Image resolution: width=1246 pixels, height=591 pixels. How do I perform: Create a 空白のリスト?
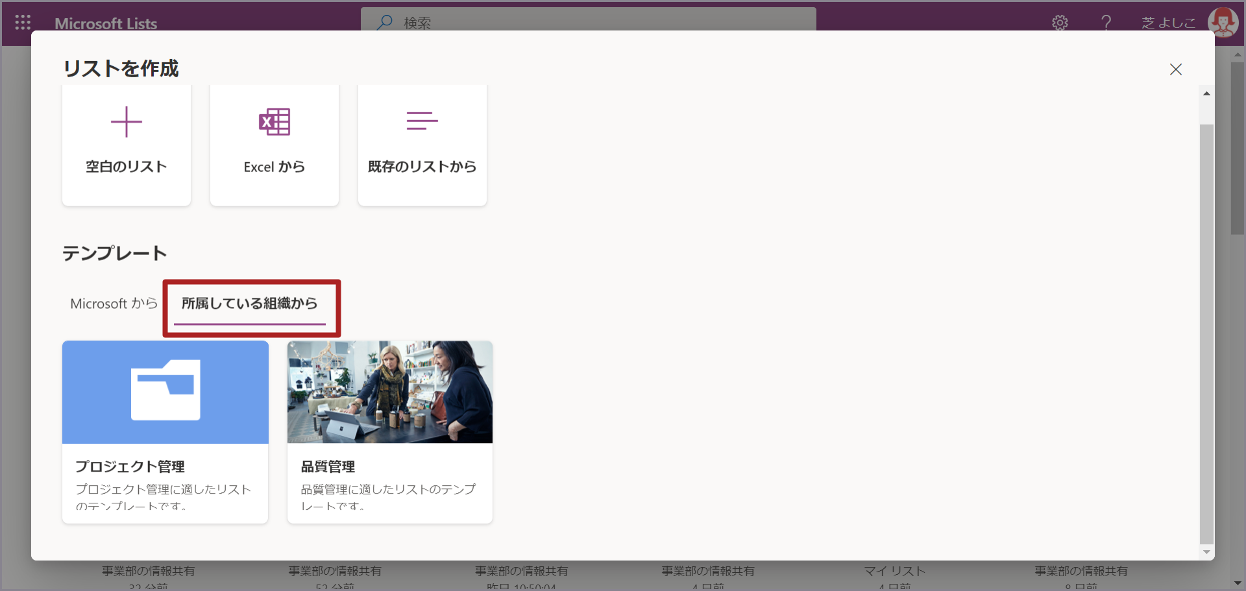point(127,145)
